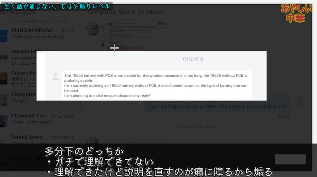317x177 pixels.
Task: Click the blue sent message bubble
Action: 217,104
